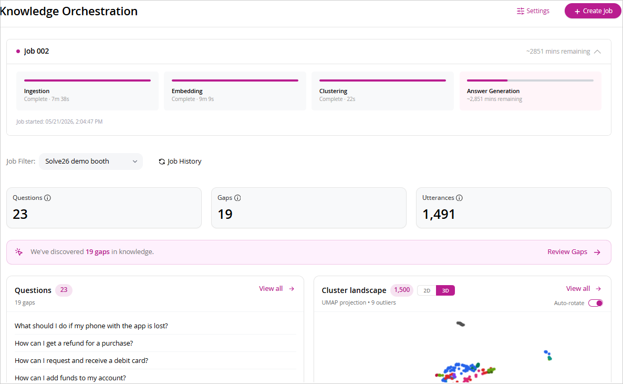Click arrow icon beside Review Gaps
This screenshot has width=623, height=384.
pyautogui.click(x=597, y=252)
